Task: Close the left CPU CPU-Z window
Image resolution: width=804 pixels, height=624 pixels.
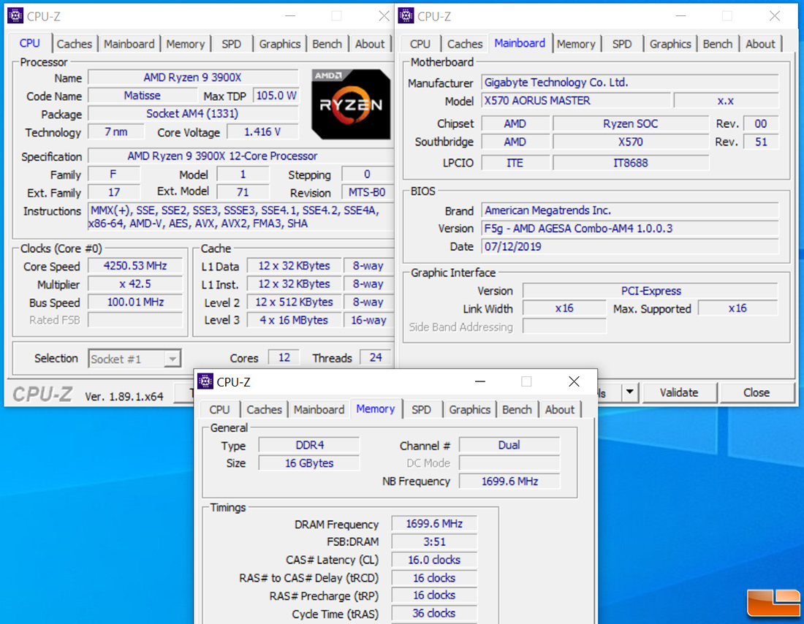Action: [384, 16]
